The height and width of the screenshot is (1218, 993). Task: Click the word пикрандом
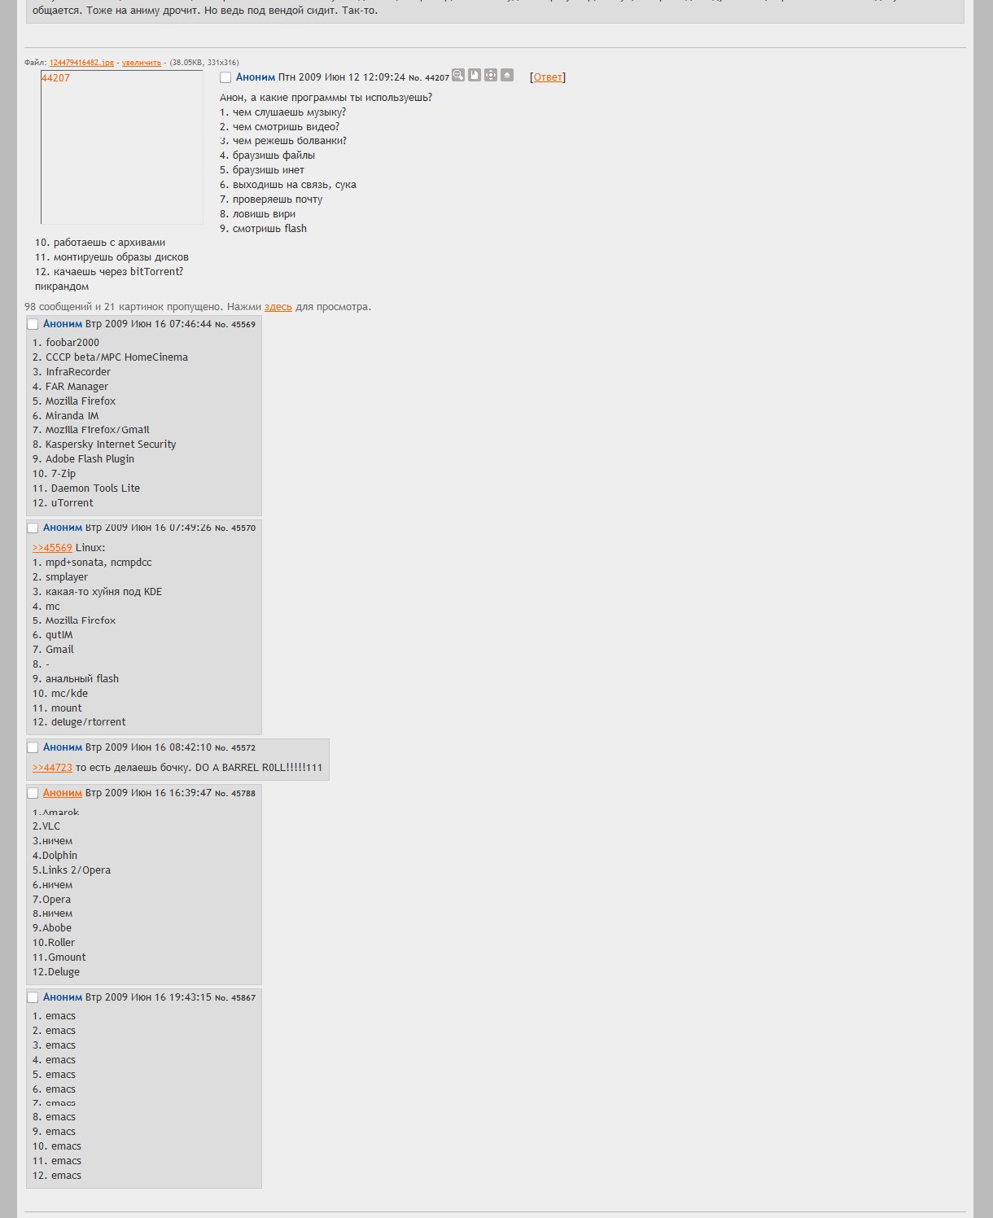[62, 287]
